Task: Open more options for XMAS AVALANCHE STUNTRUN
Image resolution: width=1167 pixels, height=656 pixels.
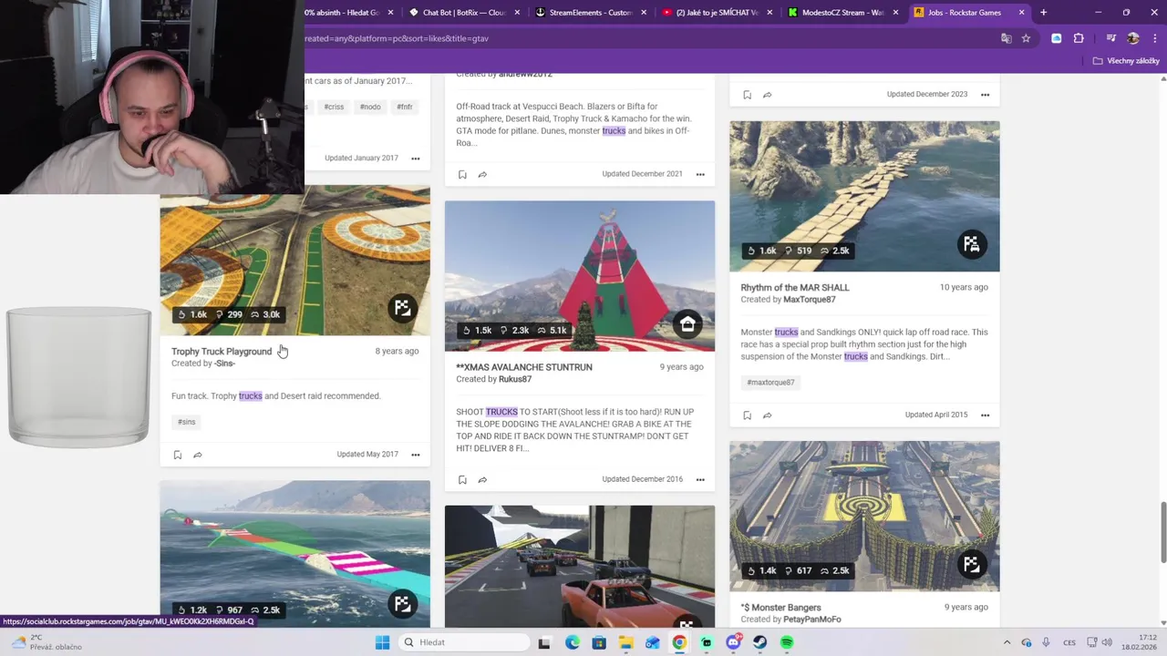Action: pyautogui.click(x=700, y=479)
